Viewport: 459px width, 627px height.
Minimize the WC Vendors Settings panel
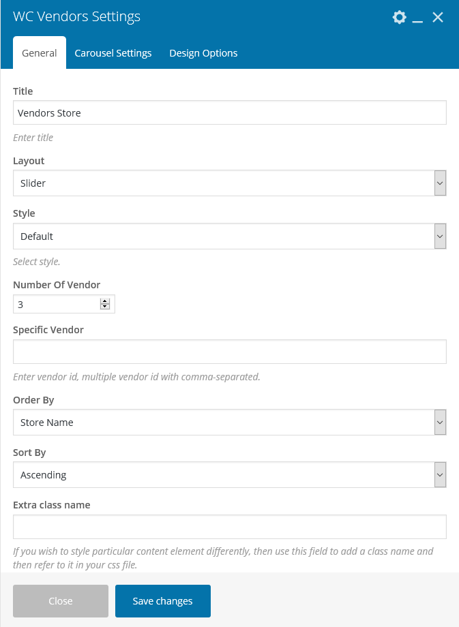pyautogui.click(x=418, y=18)
